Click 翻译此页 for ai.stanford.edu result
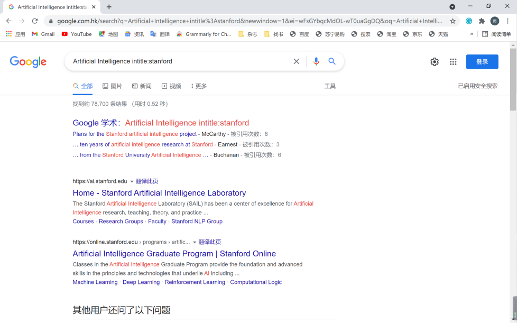 click(147, 181)
